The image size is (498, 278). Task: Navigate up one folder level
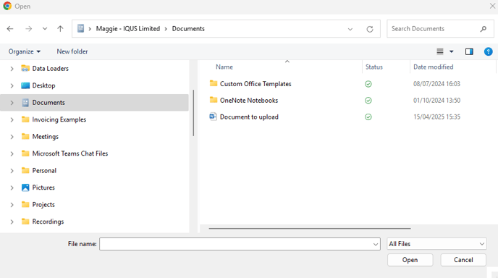coord(60,29)
